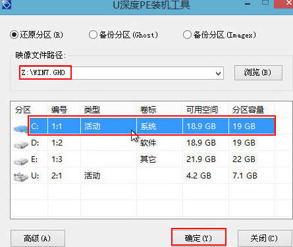Select the E: 其它 partition row
Image resolution: width=293 pixels, height=247 pixels.
(144, 159)
